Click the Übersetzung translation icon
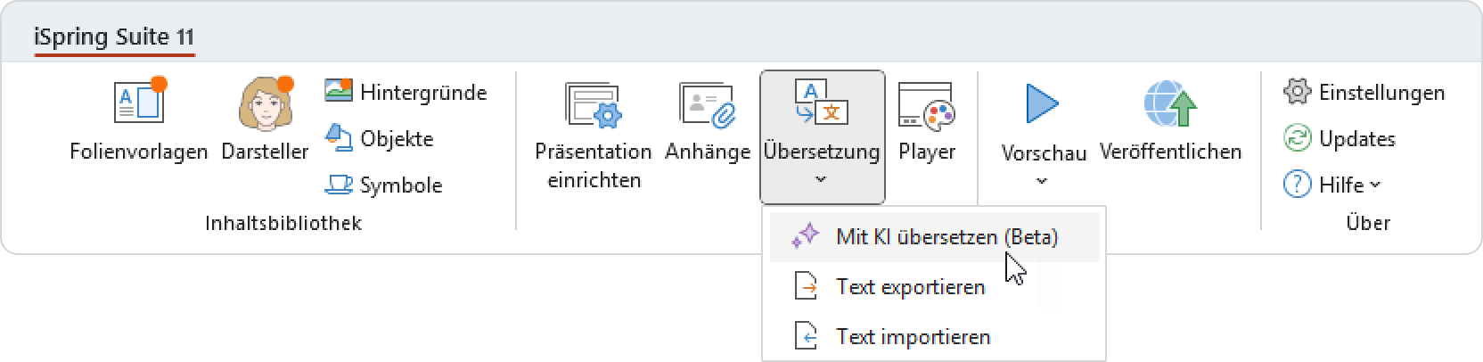This screenshot has height=362, width=1483. 821,102
